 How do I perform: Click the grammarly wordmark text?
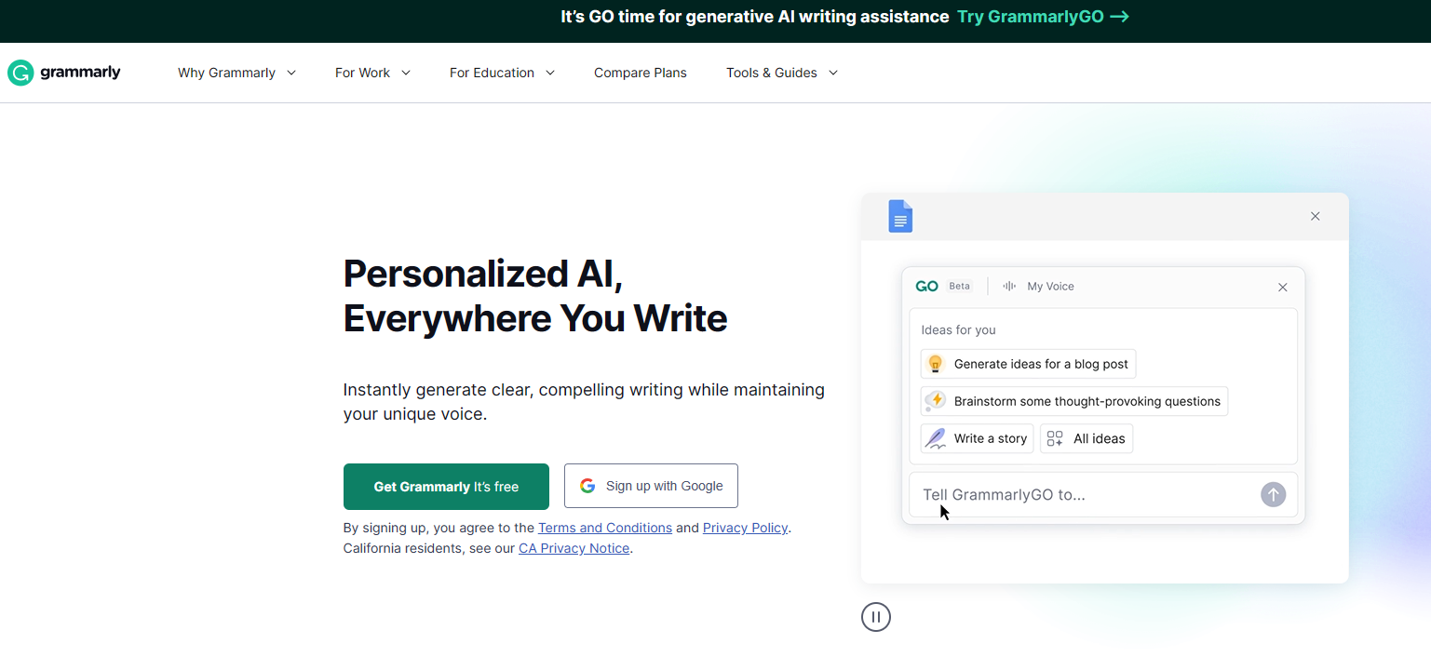point(80,72)
